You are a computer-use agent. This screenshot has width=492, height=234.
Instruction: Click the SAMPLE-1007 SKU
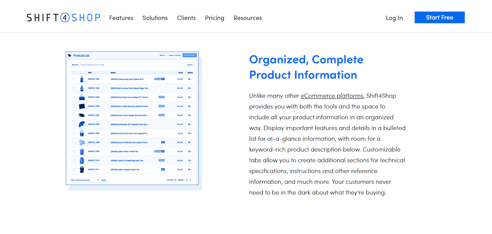coord(94,133)
